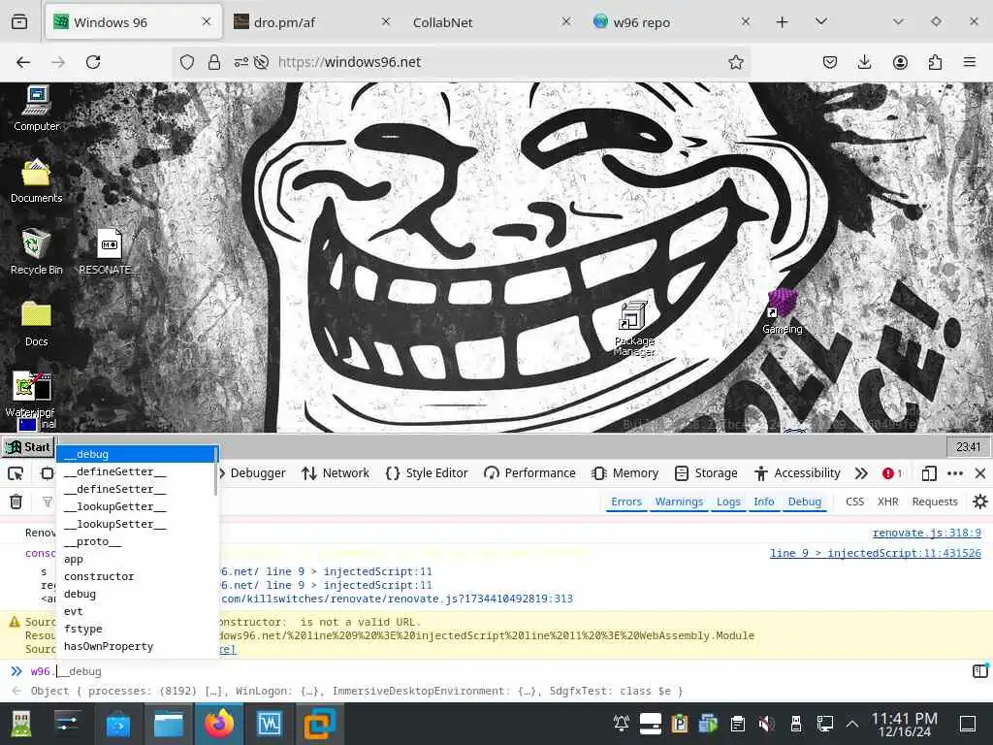This screenshot has width=993, height=745.
Task: Open the Accessibility devtools panel
Action: (798, 473)
